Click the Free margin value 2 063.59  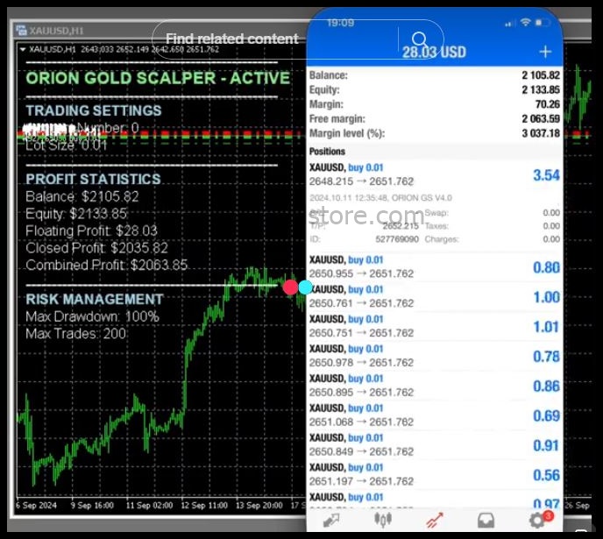pos(540,119)
